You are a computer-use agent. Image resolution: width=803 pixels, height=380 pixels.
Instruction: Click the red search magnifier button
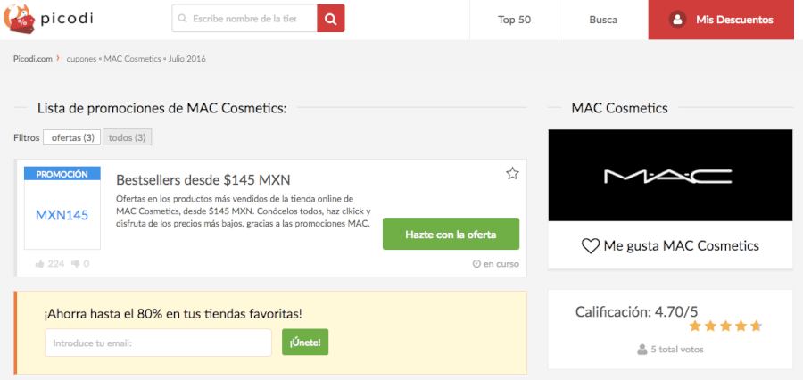(x=331, y=19)
